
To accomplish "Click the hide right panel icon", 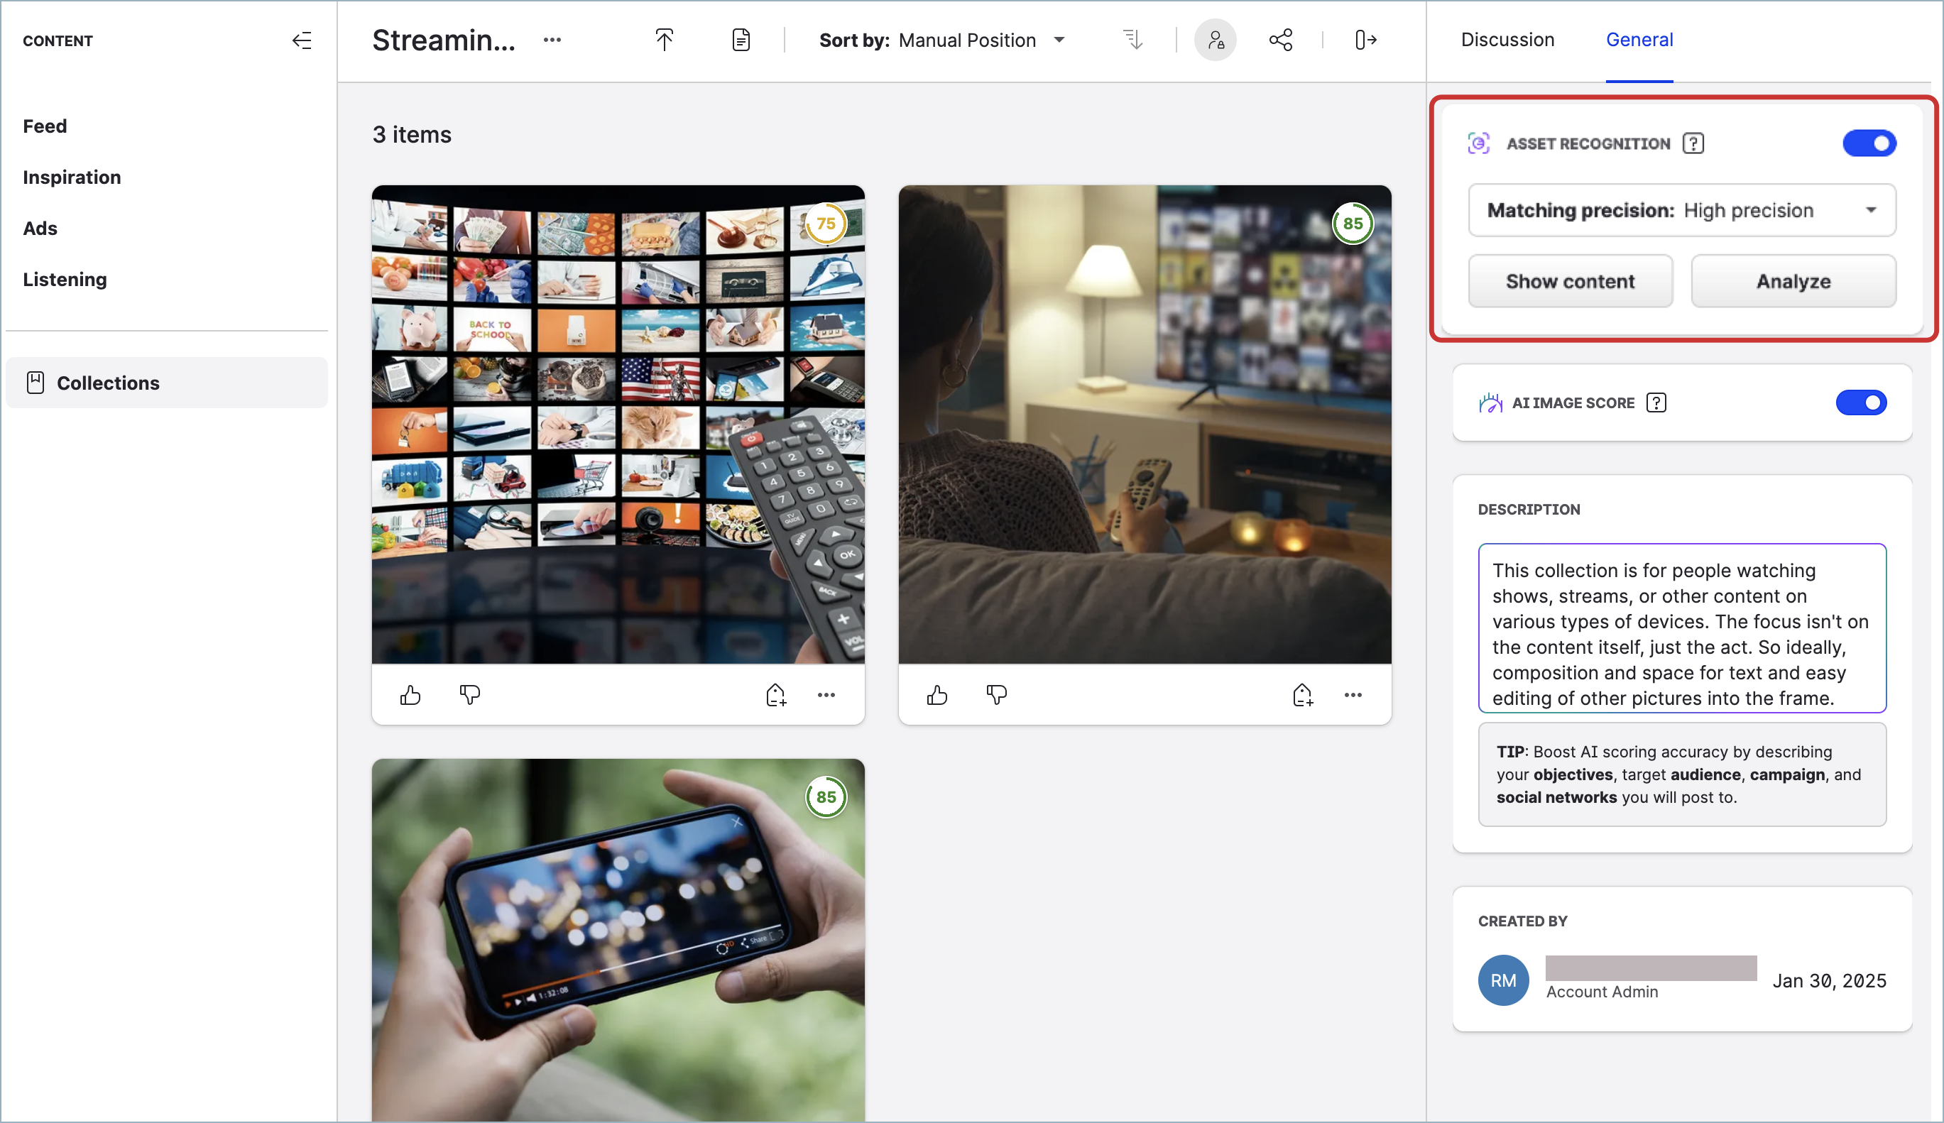I will click(x=1365, y=40).
